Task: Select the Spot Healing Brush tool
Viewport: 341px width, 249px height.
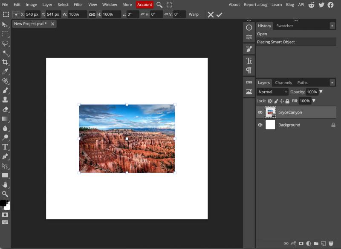Action: point(5,81)
